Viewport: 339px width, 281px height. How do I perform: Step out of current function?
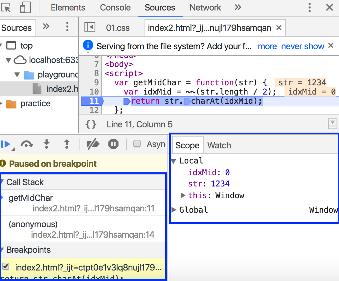pos(67,144)
